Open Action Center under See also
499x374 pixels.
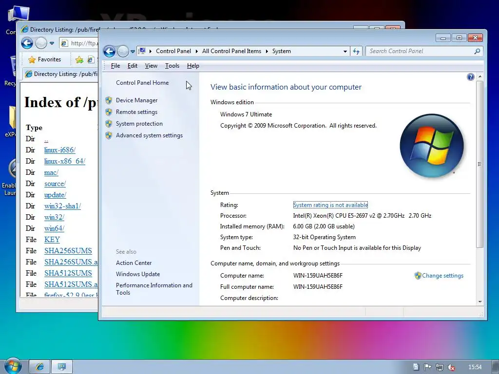coord(134,263)
